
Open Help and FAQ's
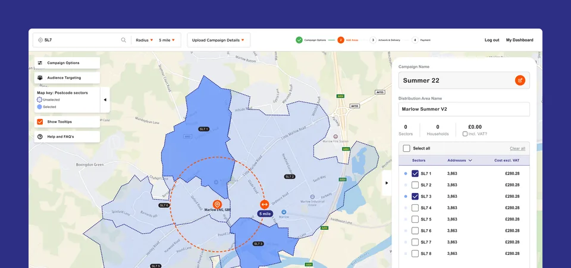tap(67, 137)
